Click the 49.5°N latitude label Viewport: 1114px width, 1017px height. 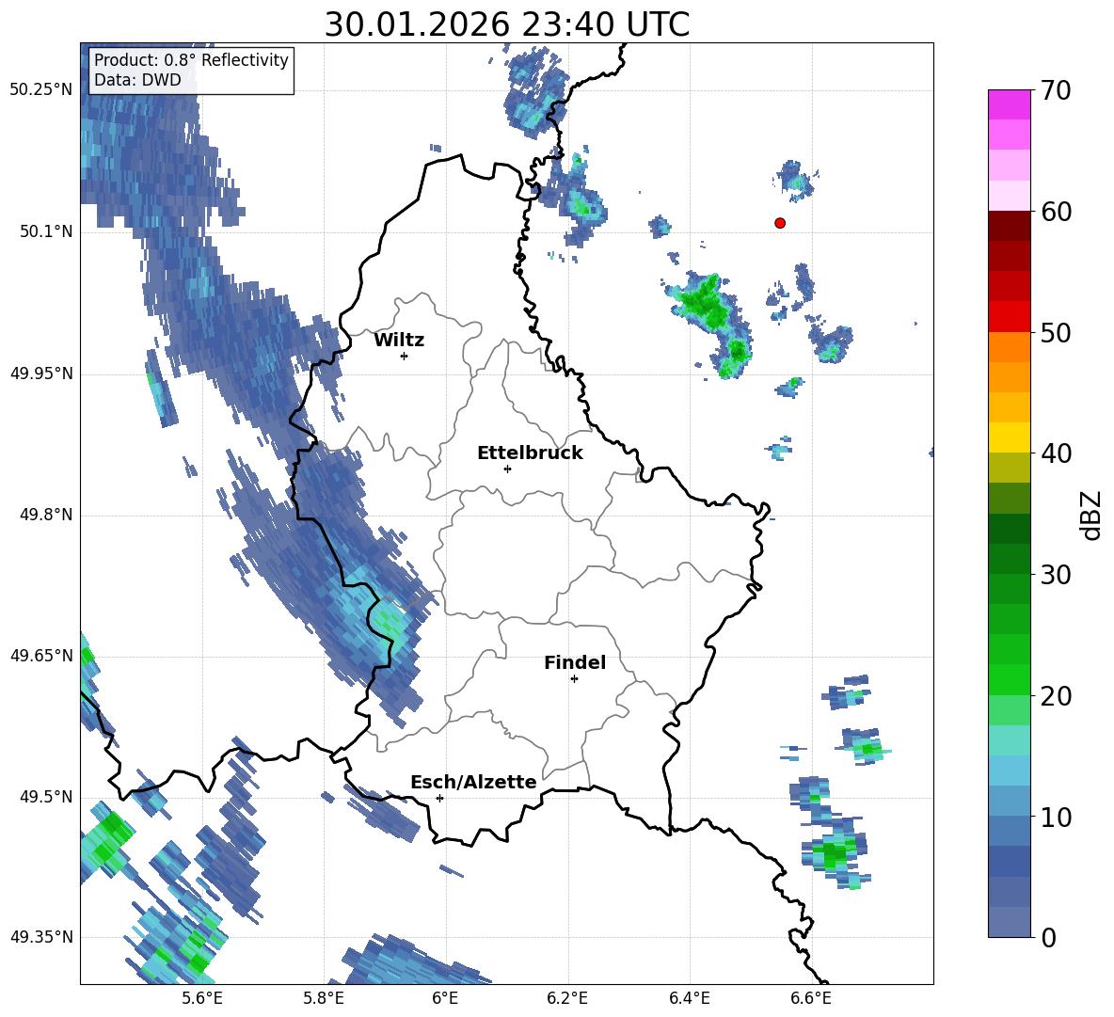pos(46,797)
